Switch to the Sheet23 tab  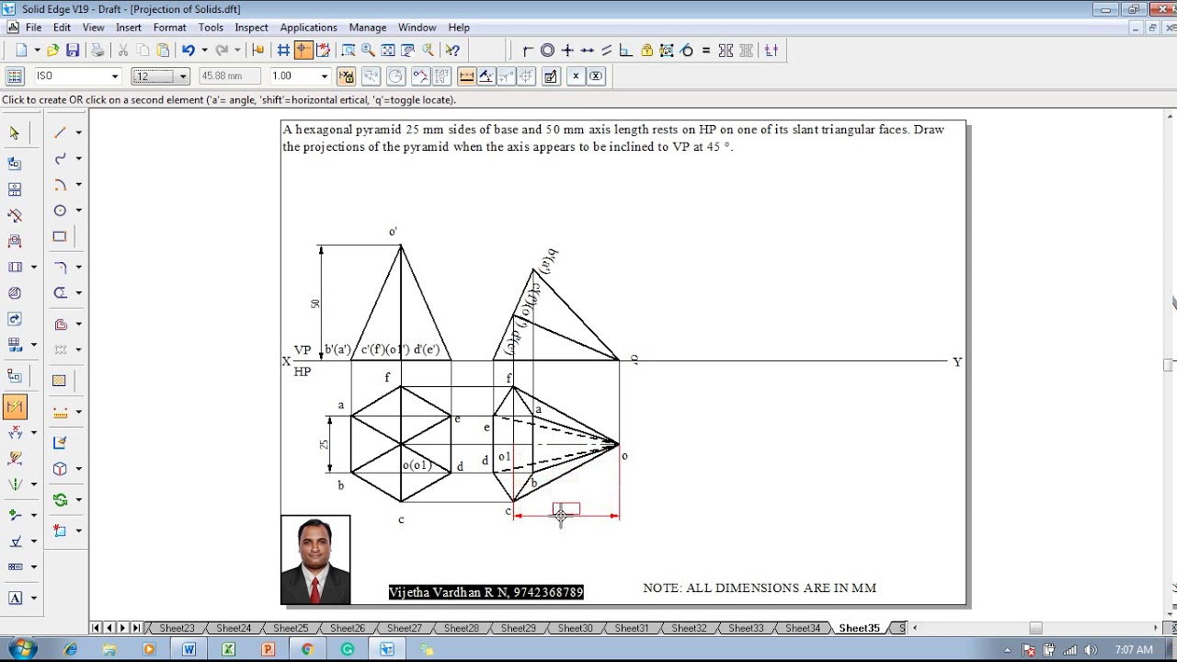point(177,628)
